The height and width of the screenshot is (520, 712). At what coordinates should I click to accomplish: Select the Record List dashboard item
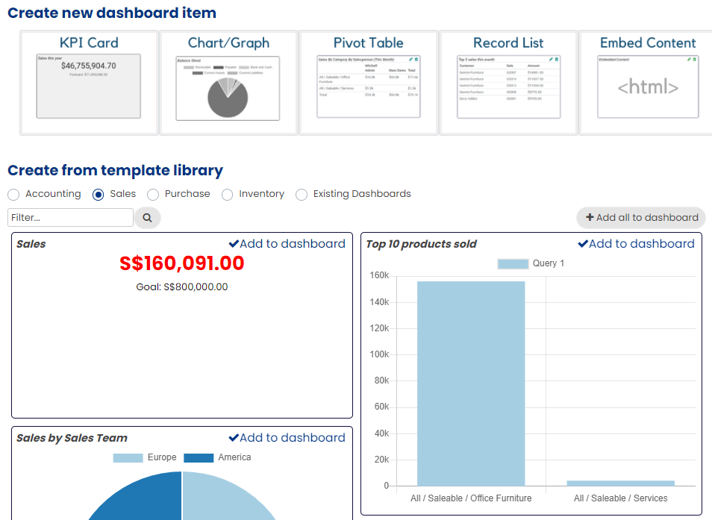click(508, 83)
